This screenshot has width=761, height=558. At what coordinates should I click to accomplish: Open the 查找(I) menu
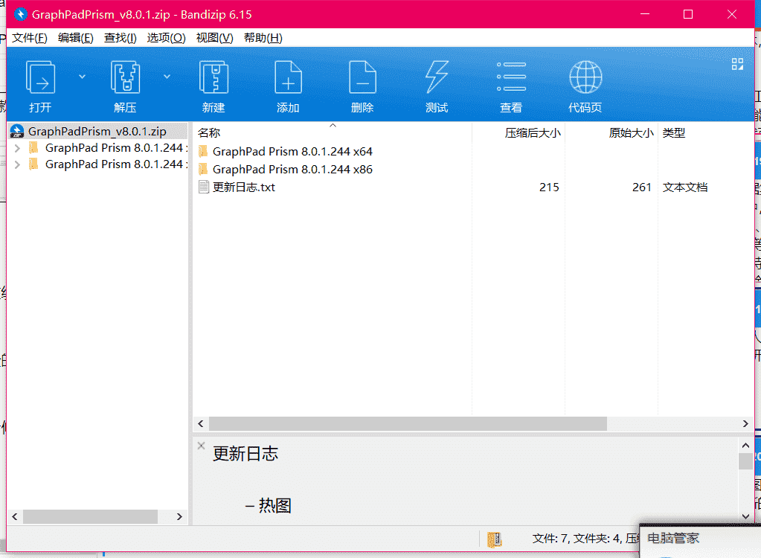pos(120,38)
